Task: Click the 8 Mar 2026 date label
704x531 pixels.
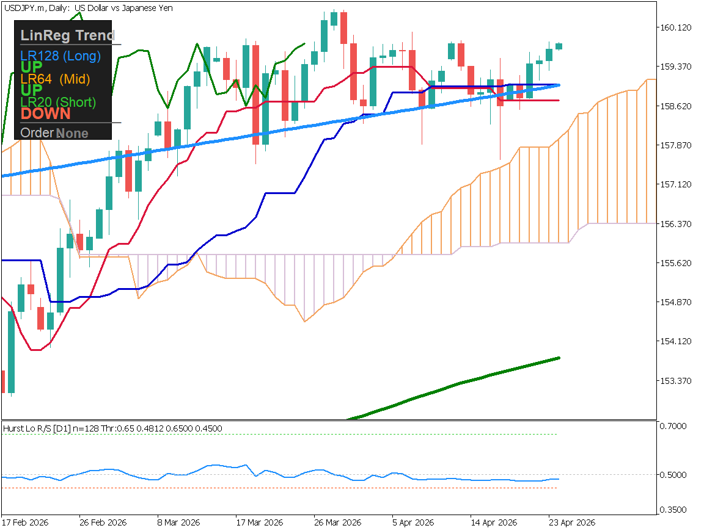Action: click(179, 523)
